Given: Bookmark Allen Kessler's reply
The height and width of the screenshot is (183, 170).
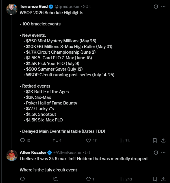Looking at the screenshot, I should point(155,179).
